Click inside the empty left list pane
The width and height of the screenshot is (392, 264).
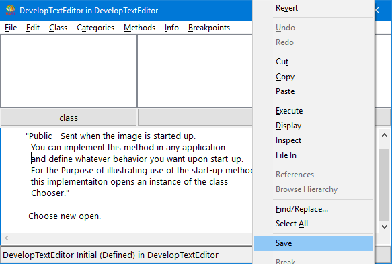pyautogui.click(x=69, y=71)
